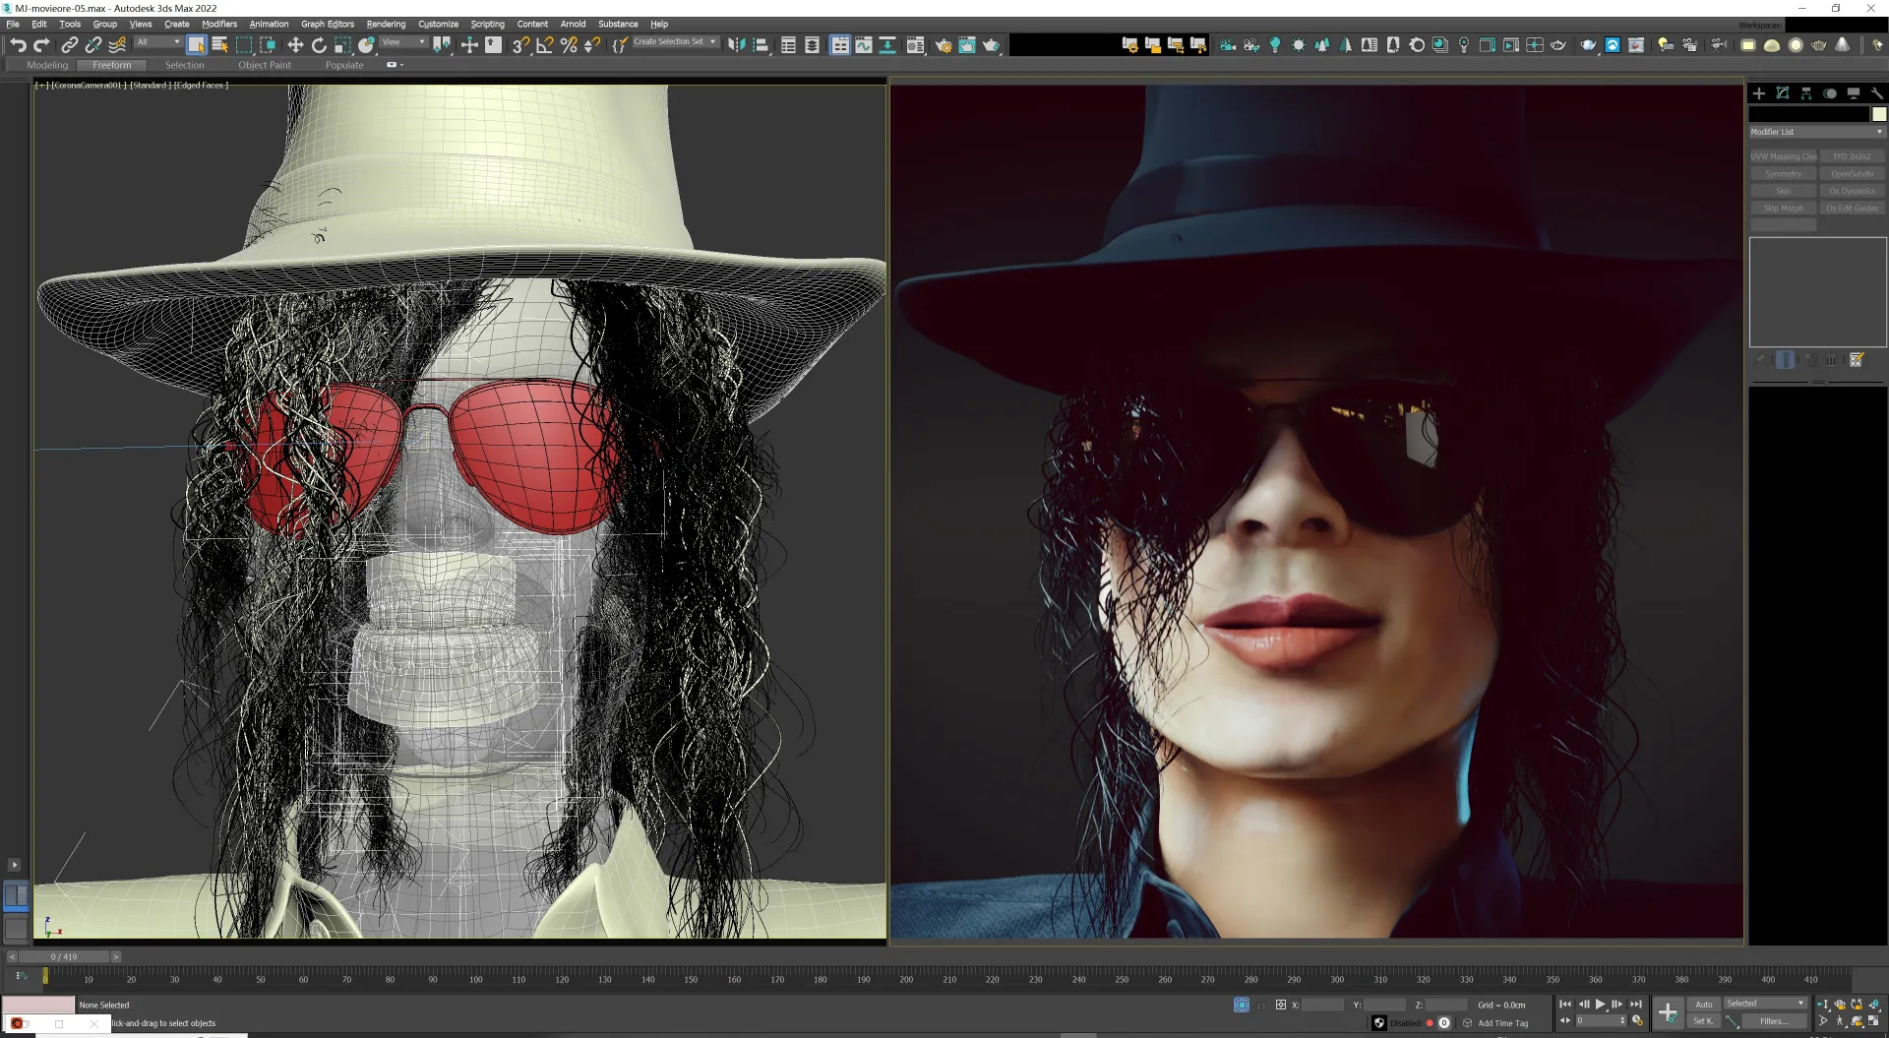
Task: Toggle the Auto key mode button
Action: pyautogui.click(x=1703, y=1005)
